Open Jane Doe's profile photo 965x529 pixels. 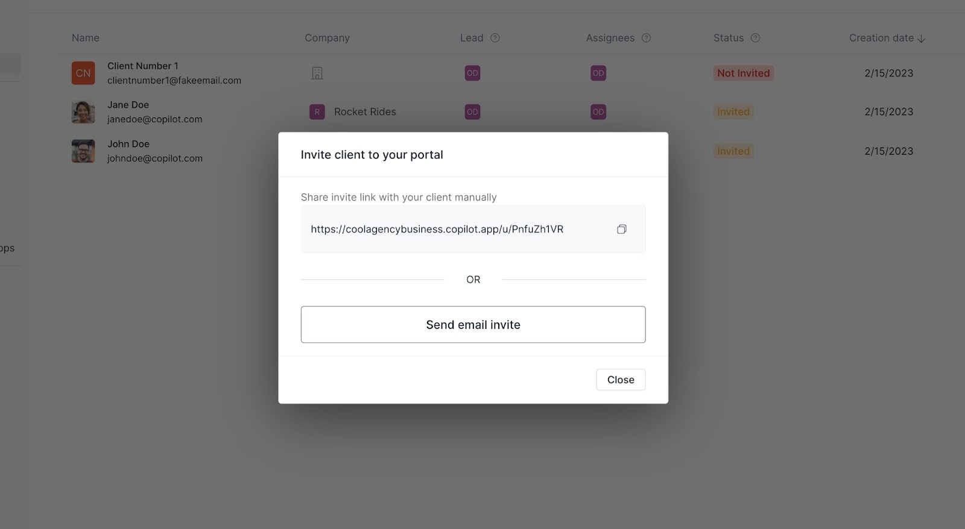(83, 112)
